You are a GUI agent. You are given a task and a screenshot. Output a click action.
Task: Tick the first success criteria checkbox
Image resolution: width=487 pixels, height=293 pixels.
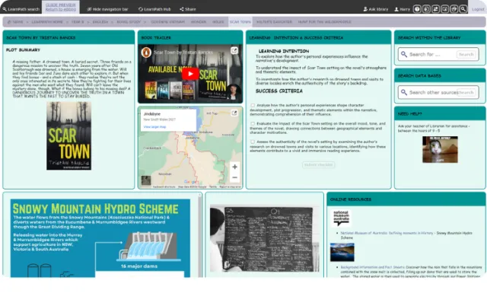pyautogui.click(x=253, y=105)
